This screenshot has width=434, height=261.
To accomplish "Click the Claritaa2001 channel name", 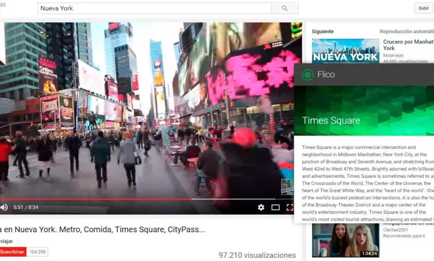I will pos(396,230).
